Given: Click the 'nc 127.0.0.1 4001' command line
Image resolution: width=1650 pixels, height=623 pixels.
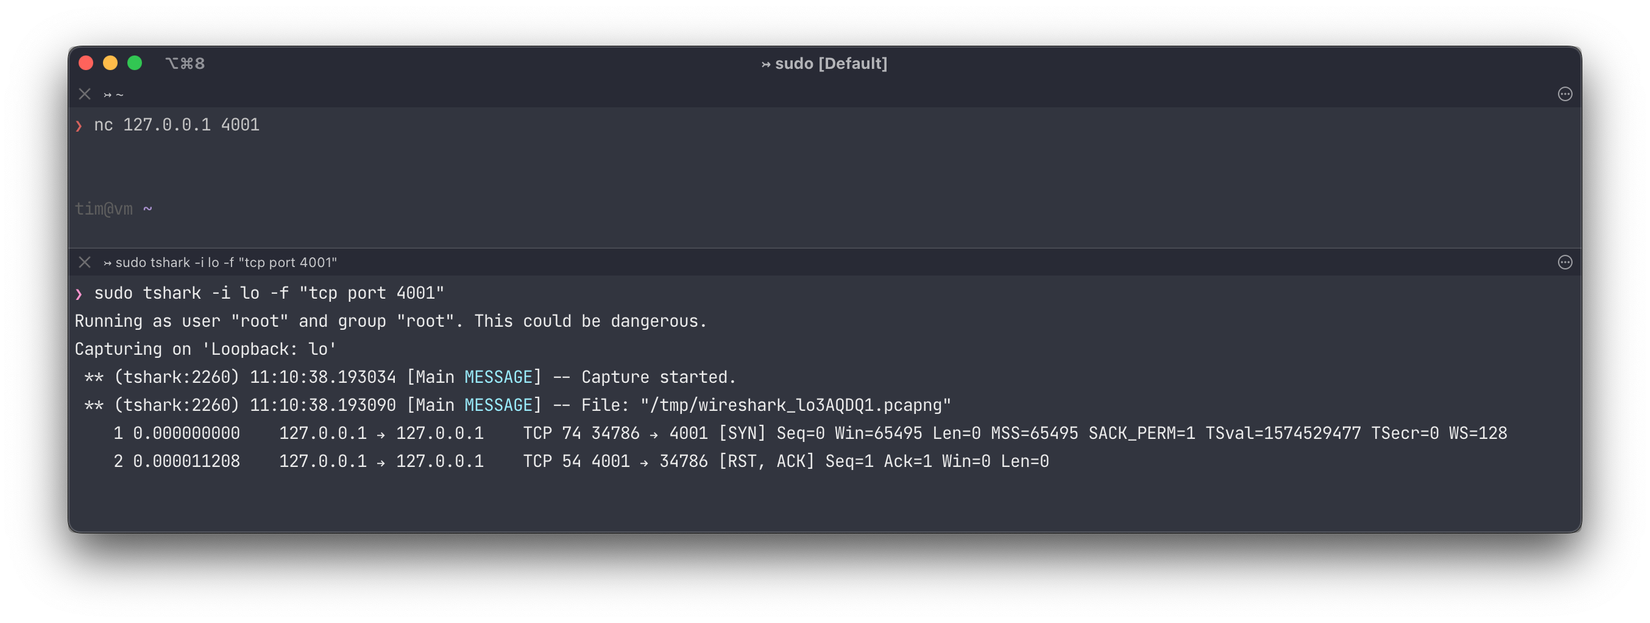Looking at the screenshot, I should tap(176, 125).
